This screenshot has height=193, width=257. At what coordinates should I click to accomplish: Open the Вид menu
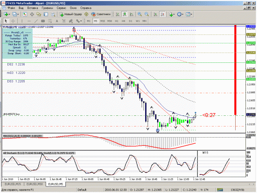click(21, 8)
